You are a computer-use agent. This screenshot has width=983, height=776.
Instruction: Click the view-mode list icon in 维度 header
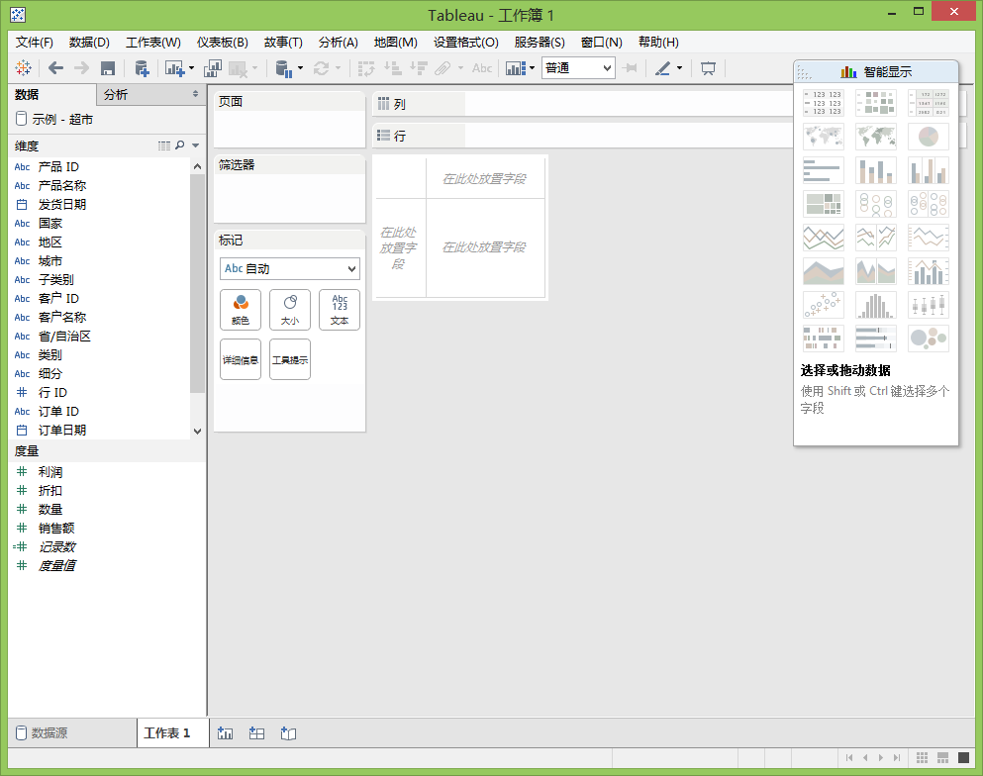click(164, 145)
